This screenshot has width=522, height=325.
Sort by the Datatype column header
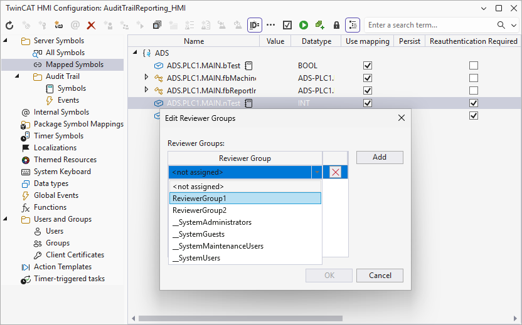[x=316, y=41]
